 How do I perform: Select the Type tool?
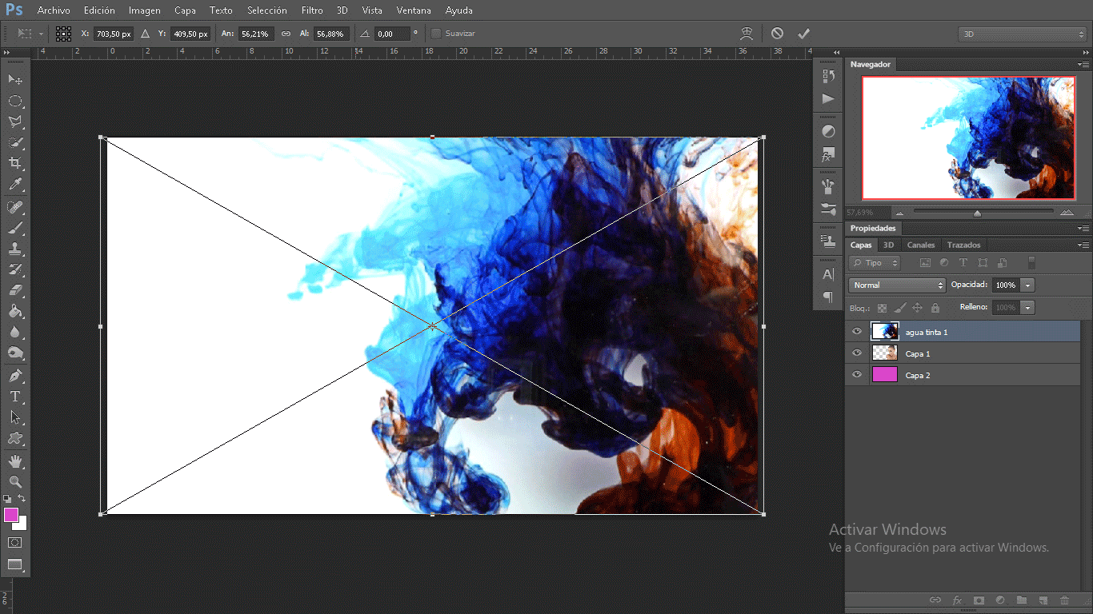(x=15, y=397)
